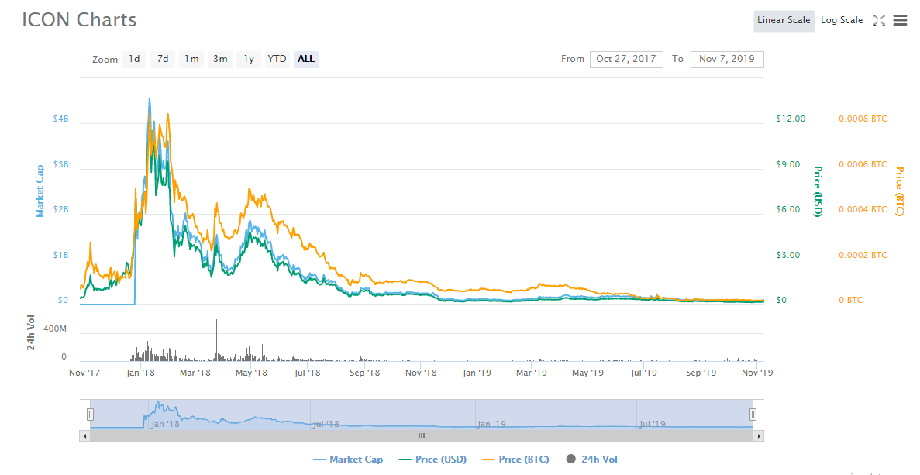
Task: Click the Nov '19 x-axis label
Action: click(757, 373)
